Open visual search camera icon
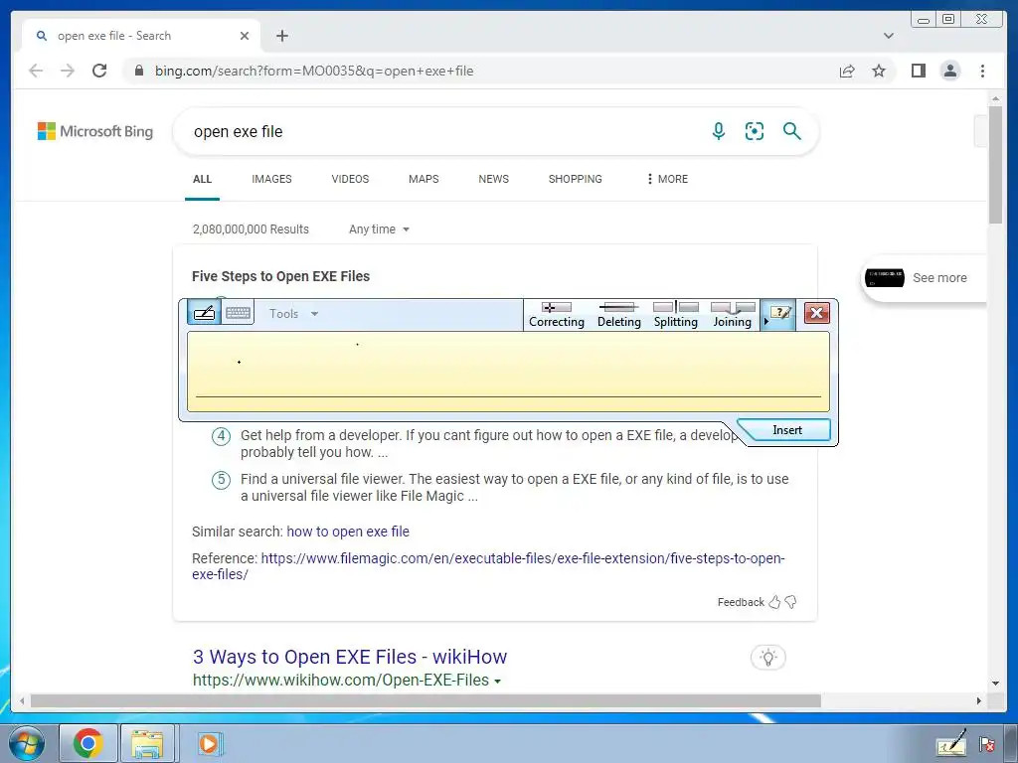The image size is (1018, 763). click(755, 131)
